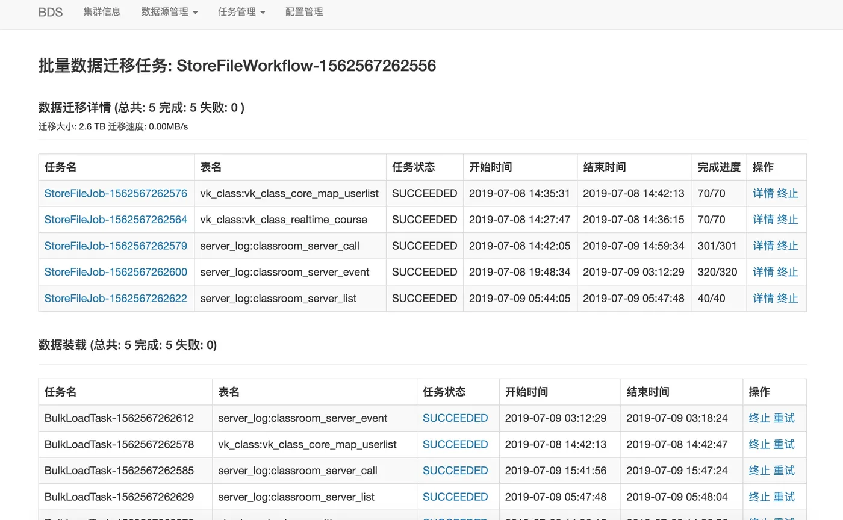
Task: Select task name BulkLoadTask-1562567262629
Action: [x=119, y=497]
